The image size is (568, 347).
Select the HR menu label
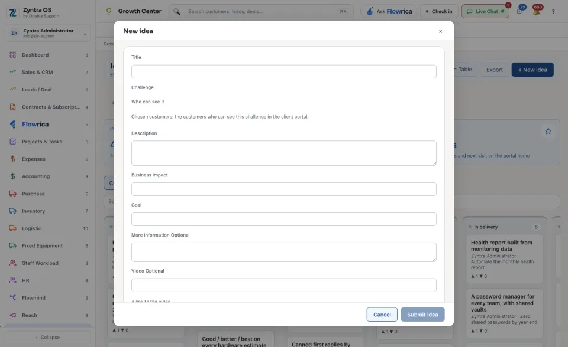pos(25,280)
